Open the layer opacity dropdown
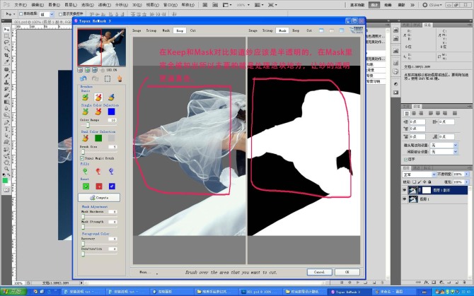The height and width of the screenshot is (296, 474). [466, 174]
